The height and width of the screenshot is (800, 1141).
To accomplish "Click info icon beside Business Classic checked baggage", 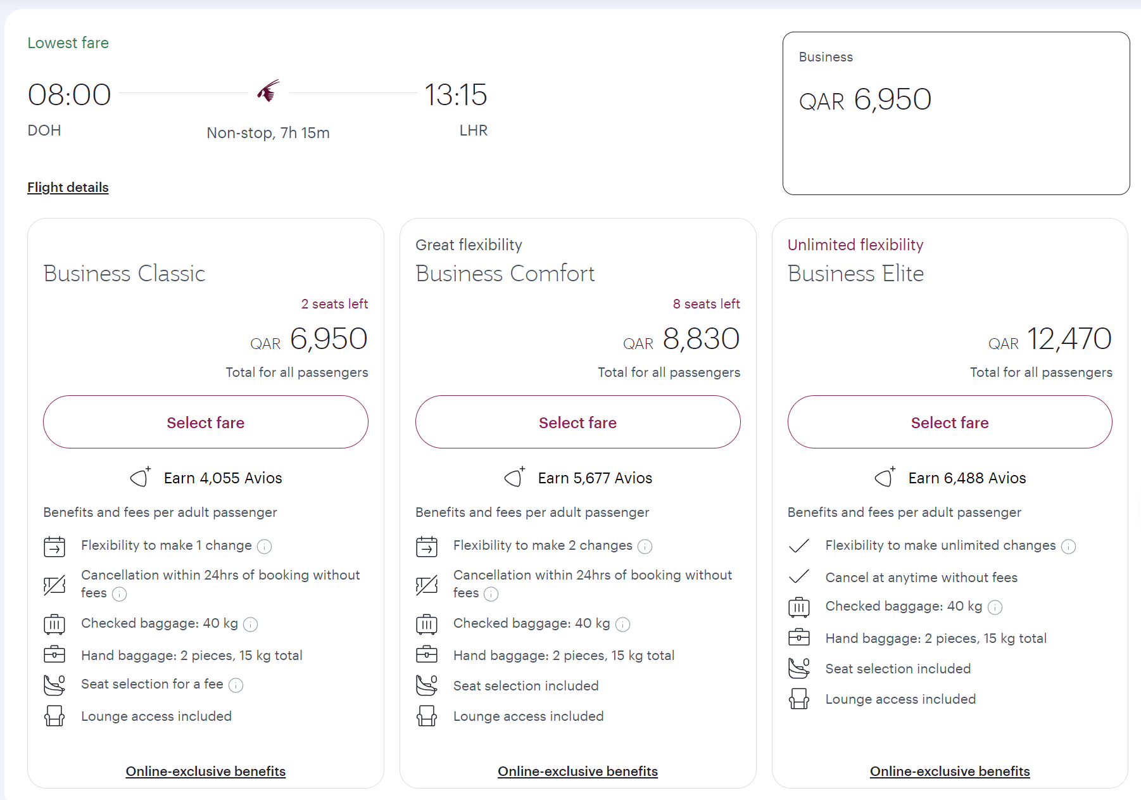I will click(x=251, y=625).
